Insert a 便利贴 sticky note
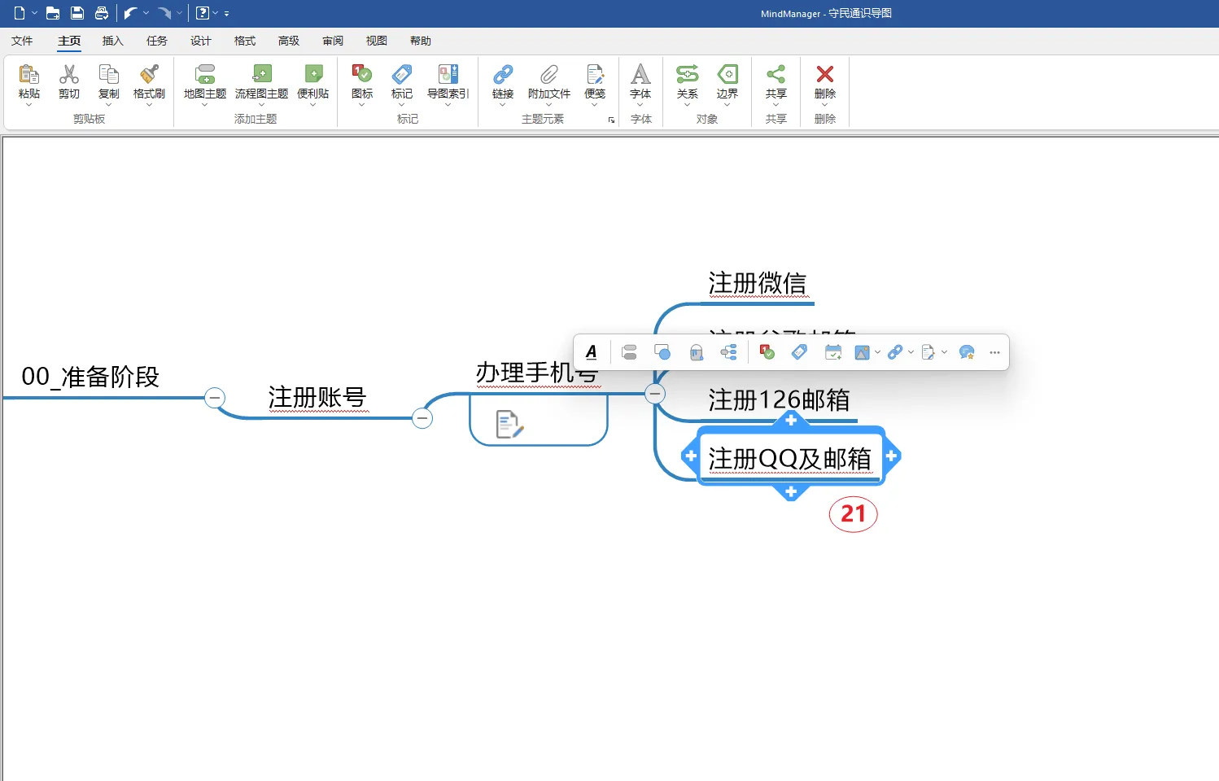The height and width of the screenshot is (781, 1219). click(313, 84)
